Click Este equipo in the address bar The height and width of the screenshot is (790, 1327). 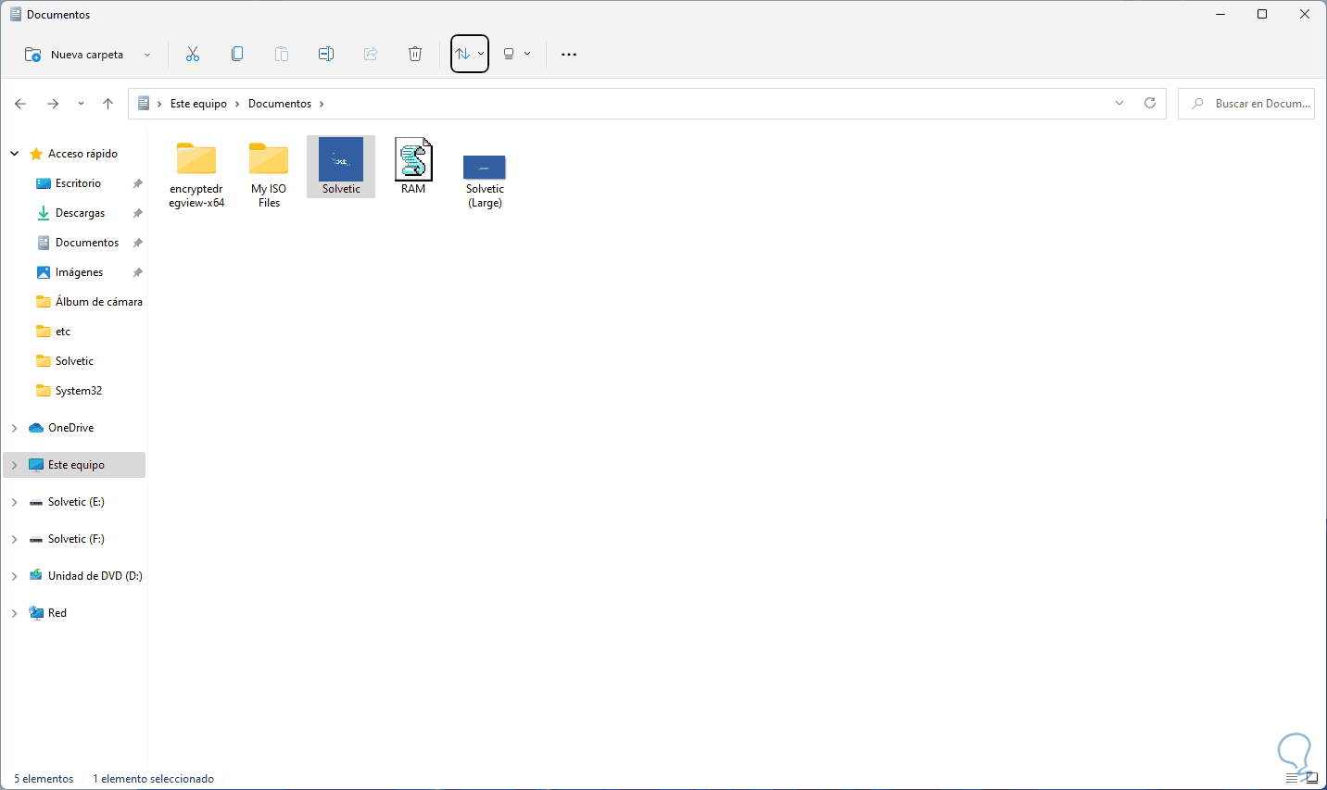pyautogui.click(x=198, y=104)
